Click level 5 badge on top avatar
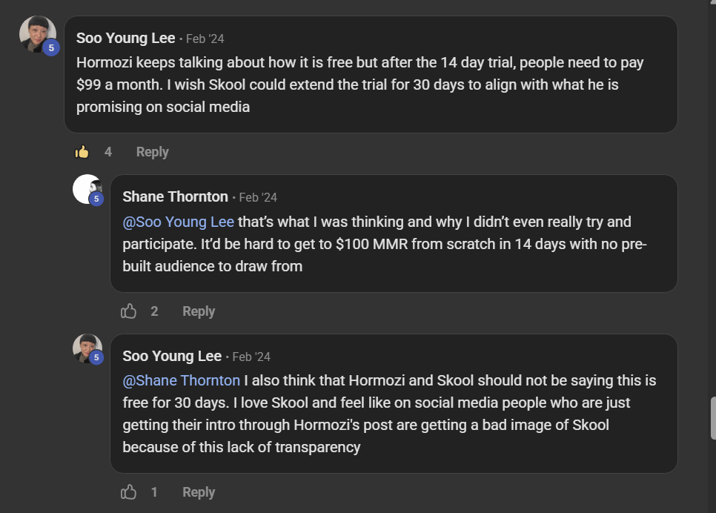 pos(51,48)
